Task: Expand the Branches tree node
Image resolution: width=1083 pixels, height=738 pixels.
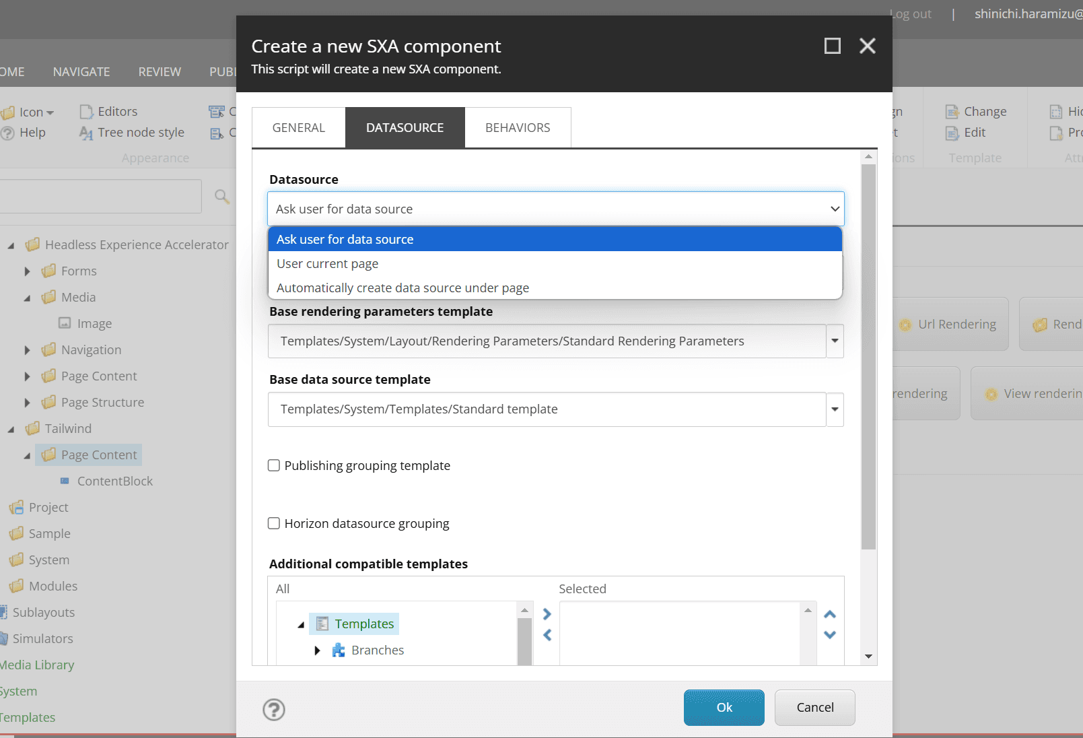Action: [x=317, y=650]
